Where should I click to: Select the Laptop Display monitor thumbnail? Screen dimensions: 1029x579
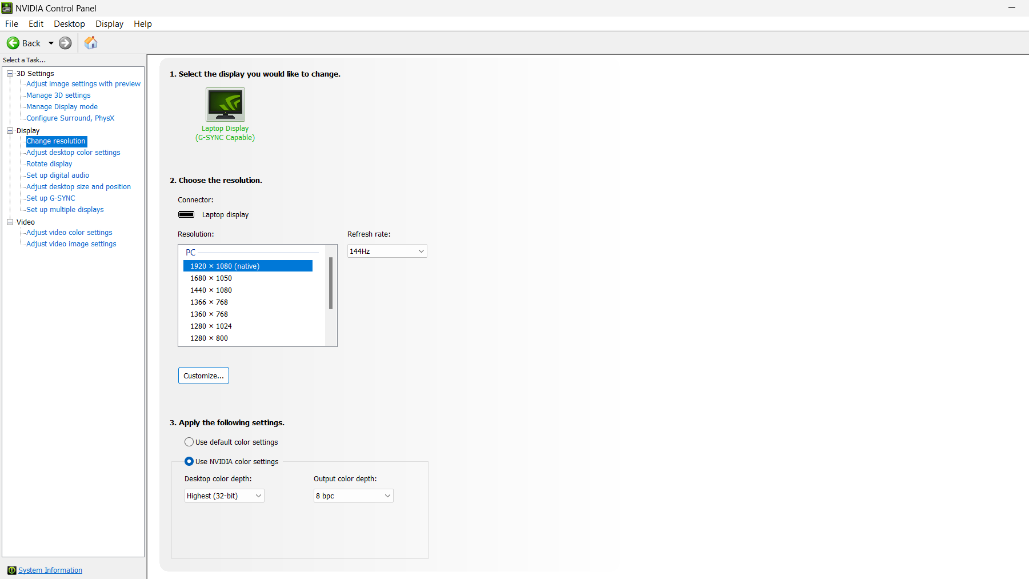coord(225,104)
